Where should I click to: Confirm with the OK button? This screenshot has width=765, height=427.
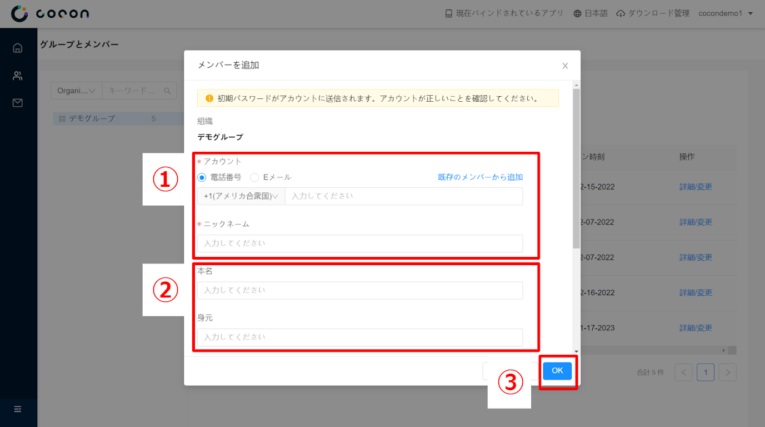(557, 371)
